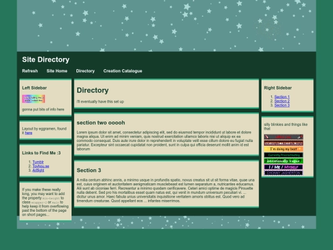Click the "intentionally vague" green blinkie
This screenshot has width=333, height=250.
284,161
